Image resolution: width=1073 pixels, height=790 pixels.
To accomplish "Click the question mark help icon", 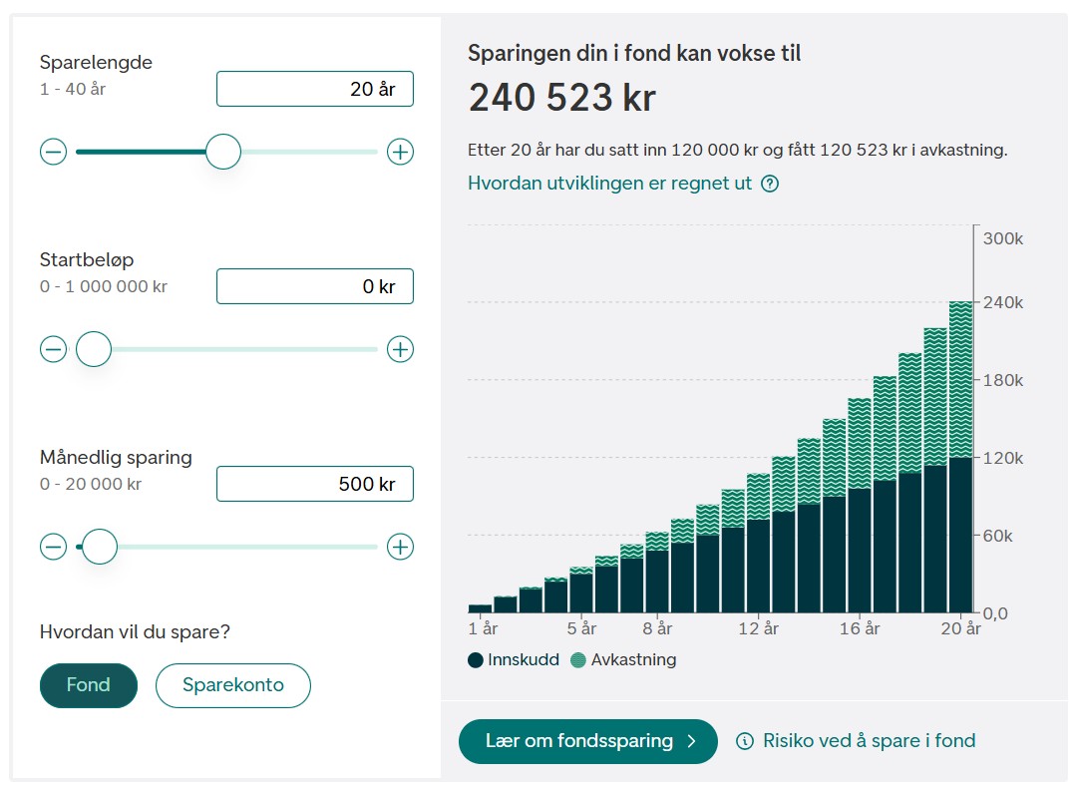I will point(769,184).
